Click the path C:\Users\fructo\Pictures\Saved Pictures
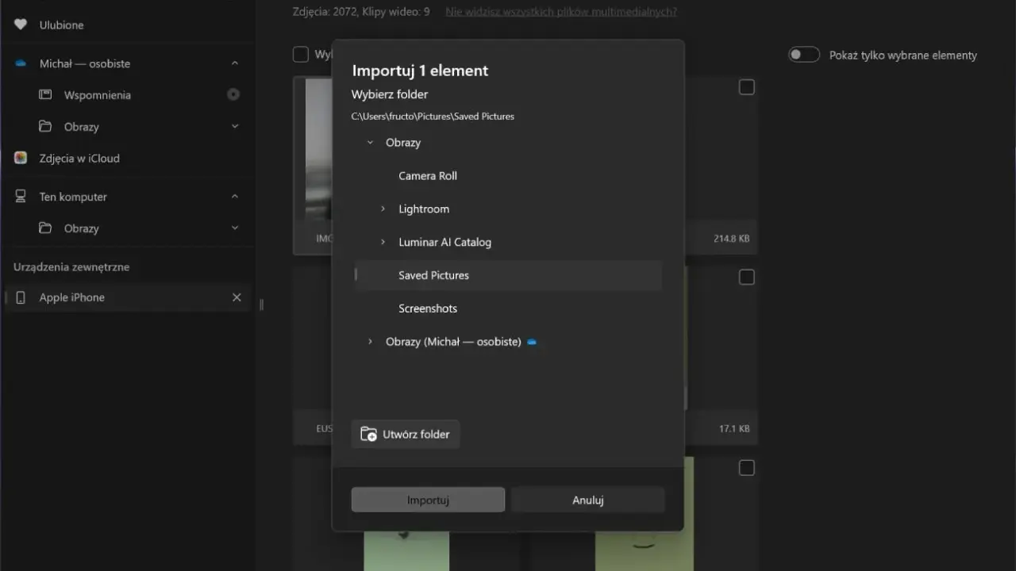The image size is (1016, 571). (x=433, y=117)
